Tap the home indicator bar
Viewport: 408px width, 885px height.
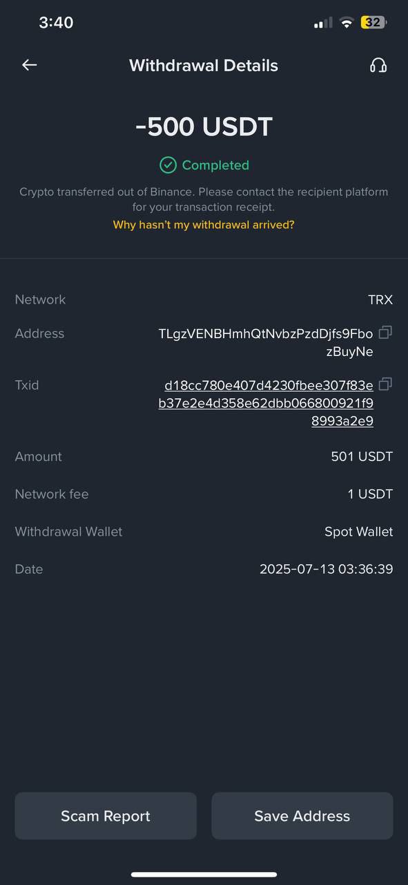tap(204, 875)
